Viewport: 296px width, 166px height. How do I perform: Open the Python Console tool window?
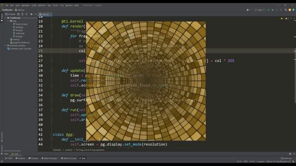click(x=69, y=158)
